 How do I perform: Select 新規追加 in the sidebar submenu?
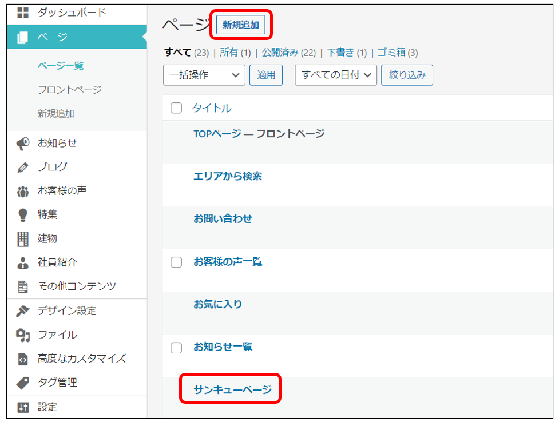click(x=56, y=114)
